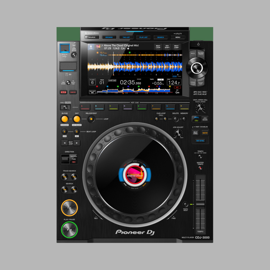Set 4-beat loop button
The image size is (270, 270).
tap(65, 132)
